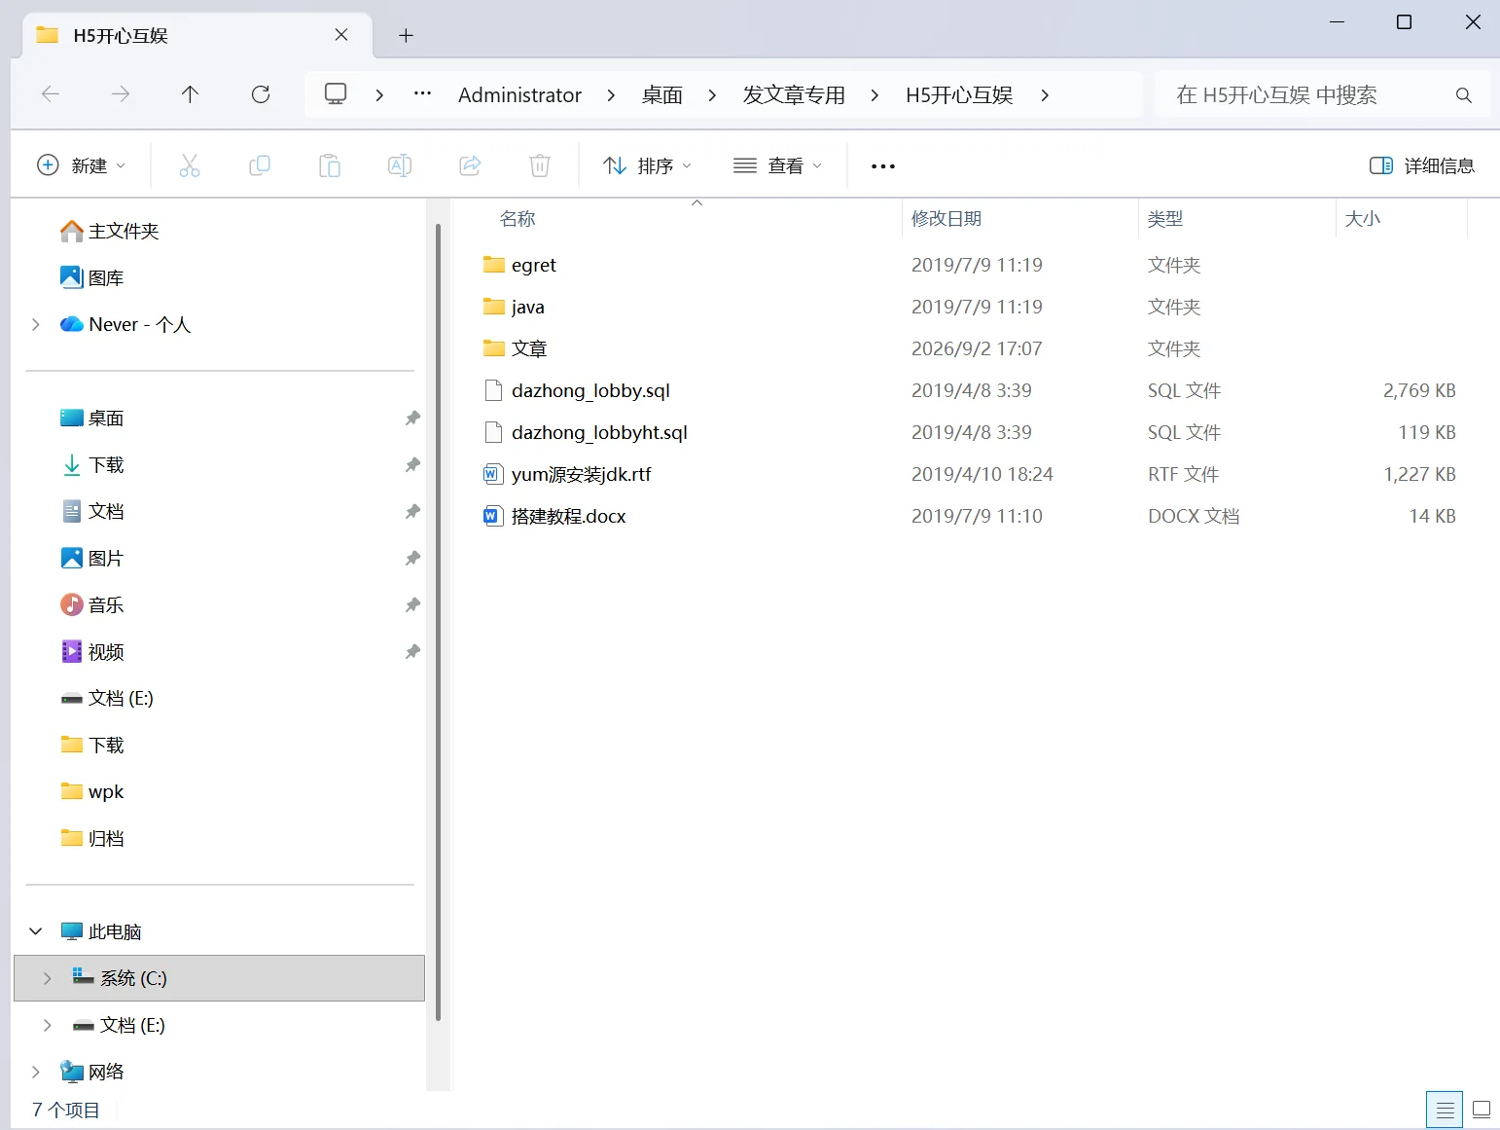The height and width of the screenshot is (1130, 1500).
Task: Click the chevron after H5开心互娱 breadcrumb
Action: pos(1045,95)
